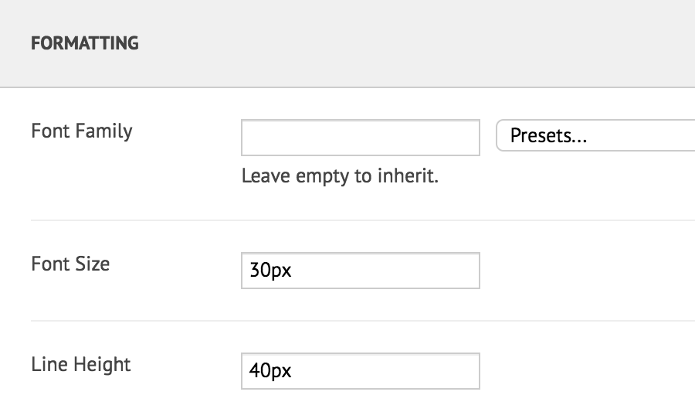The image size is (695, 402).
Task: Click the Line Height label
Action: tap(81, 365)
